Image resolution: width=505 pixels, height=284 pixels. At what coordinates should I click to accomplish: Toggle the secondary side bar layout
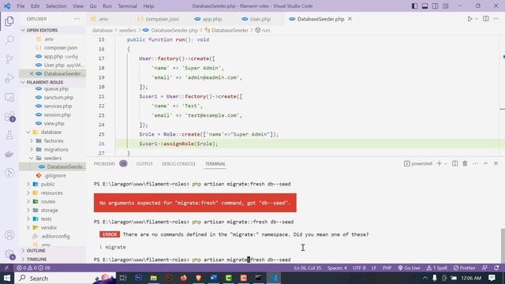click(435, 6)
